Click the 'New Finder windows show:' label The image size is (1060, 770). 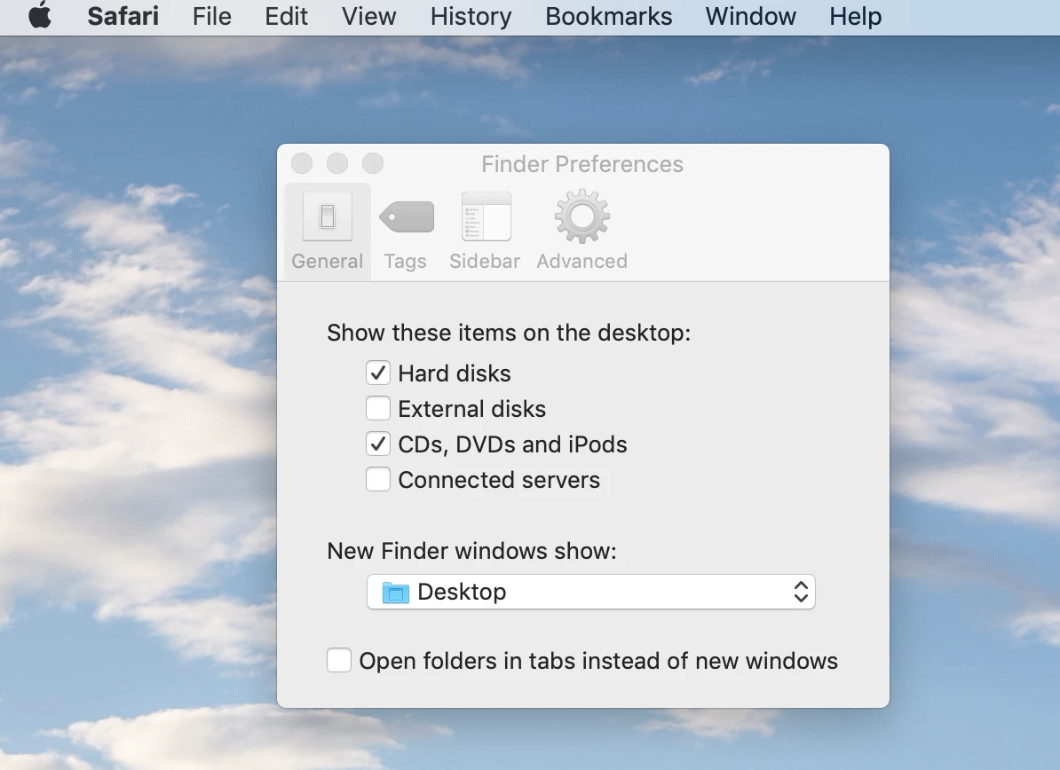[x=472, y=551]
